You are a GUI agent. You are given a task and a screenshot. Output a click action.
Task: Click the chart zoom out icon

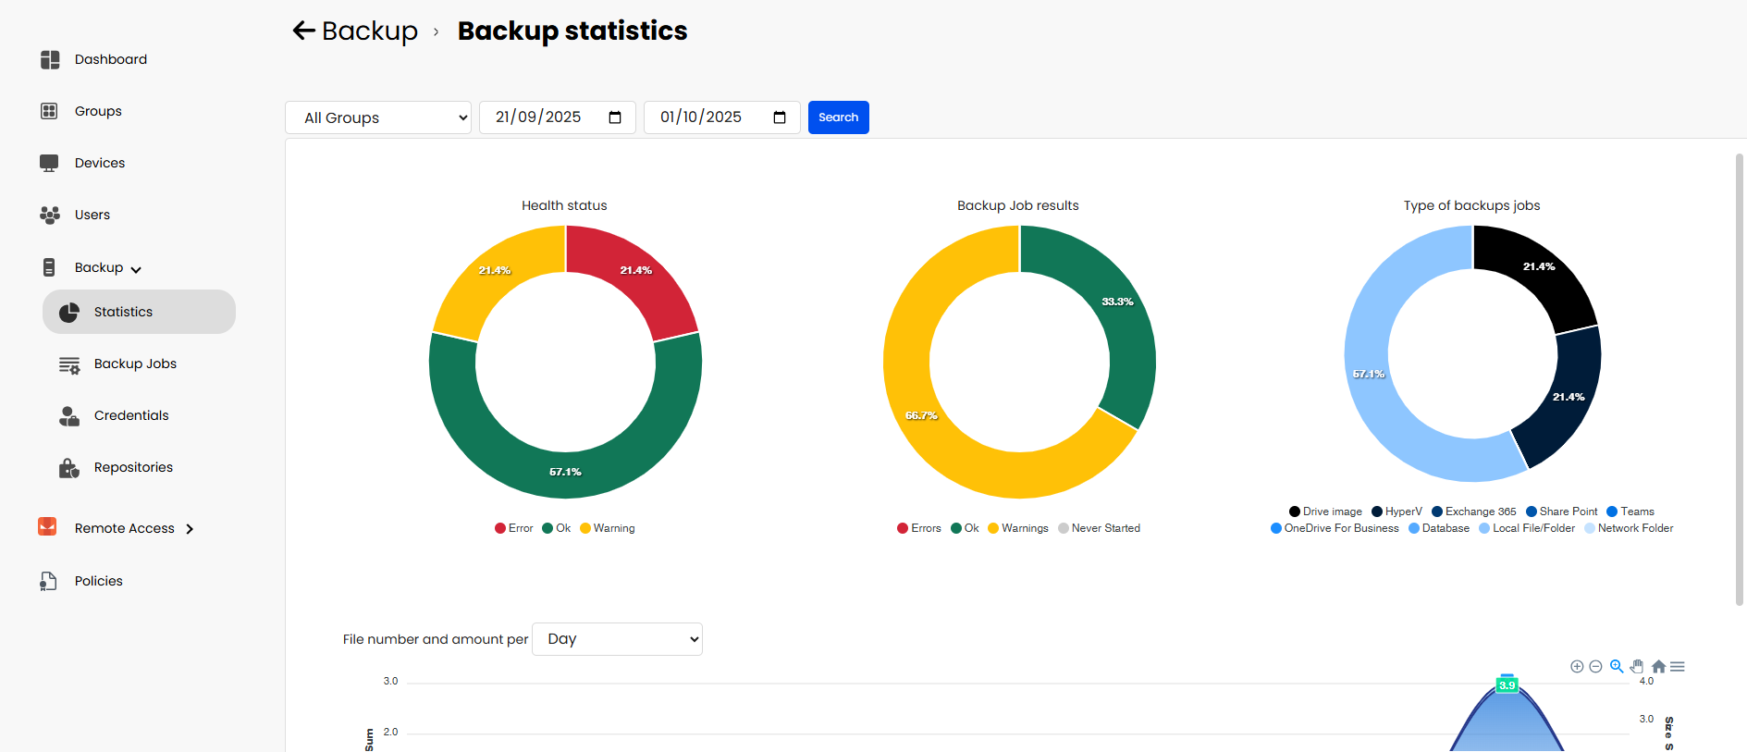tap(1595, 666)
